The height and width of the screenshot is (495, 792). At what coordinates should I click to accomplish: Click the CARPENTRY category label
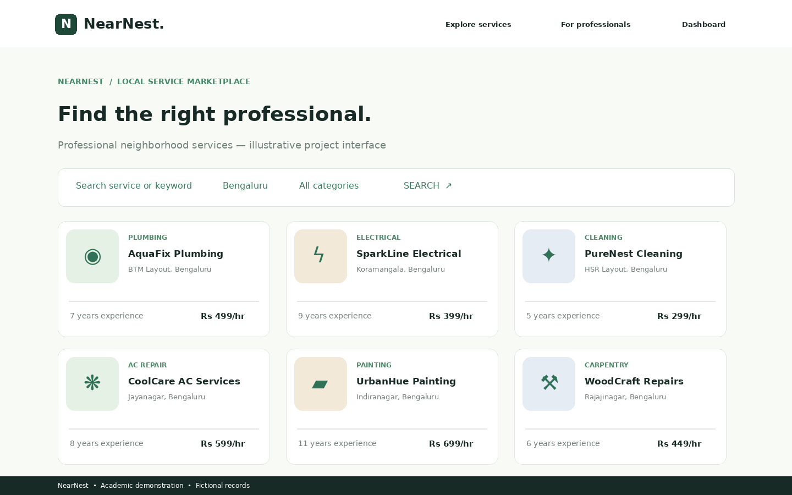tap(606, 365)
